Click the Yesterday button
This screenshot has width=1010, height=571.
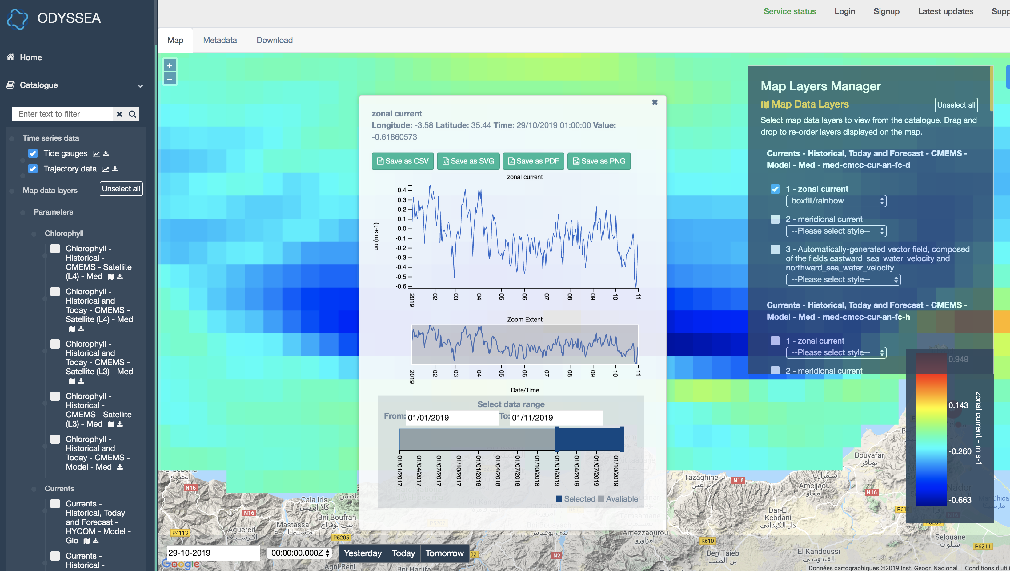[x=363, y=553]
